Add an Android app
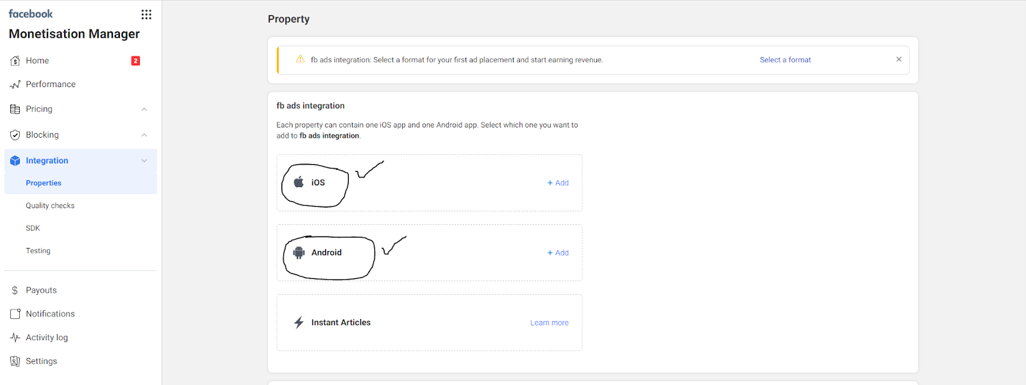Image resolution: width=1026 pixels, height=385 pixels. coord(558,252)
